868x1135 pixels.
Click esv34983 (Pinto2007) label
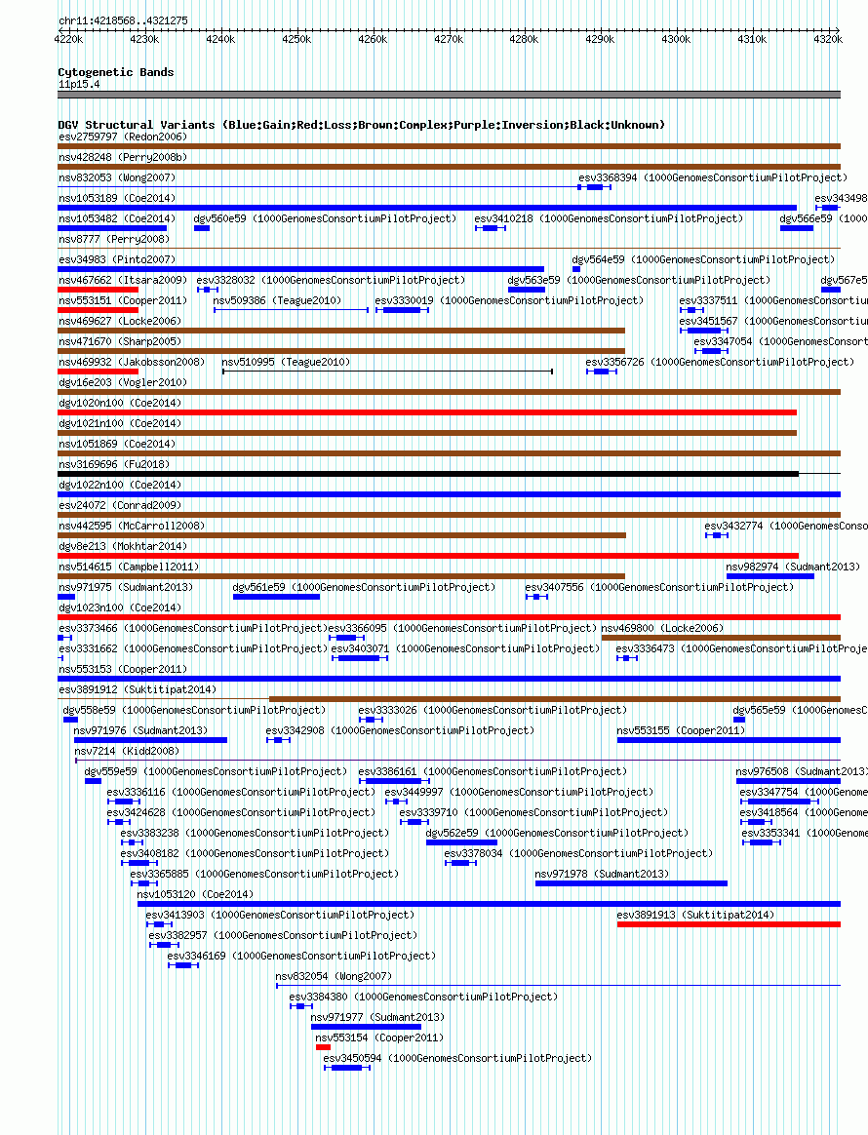coord(117,259)
